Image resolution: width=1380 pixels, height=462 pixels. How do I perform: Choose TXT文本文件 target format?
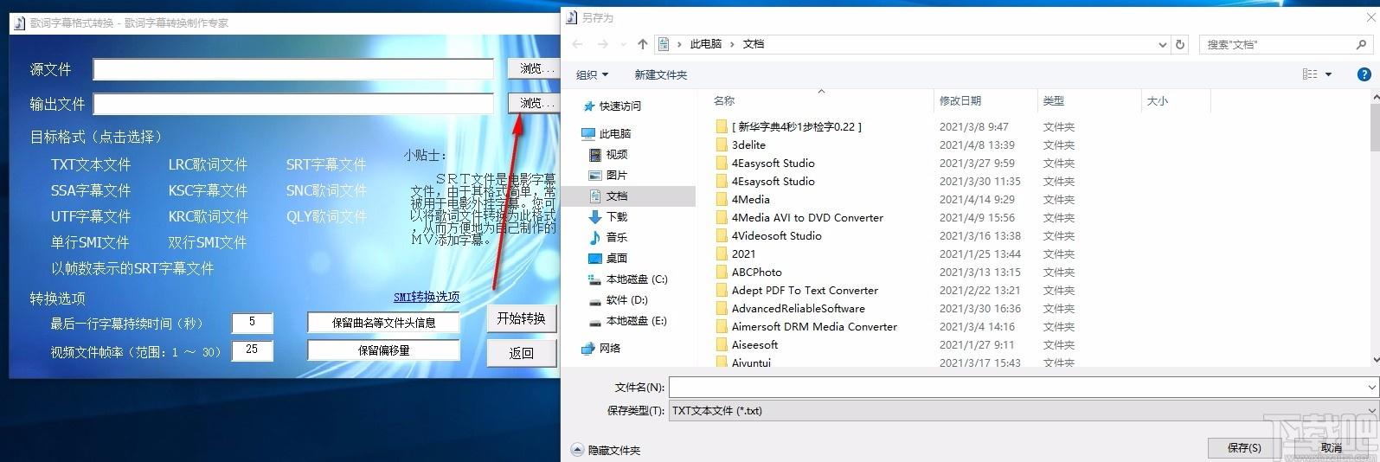point(91,164)
